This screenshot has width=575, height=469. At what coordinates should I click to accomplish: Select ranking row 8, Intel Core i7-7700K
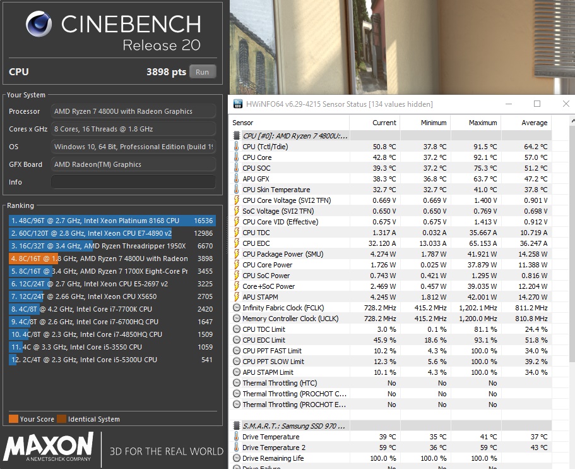coord(112,309)
